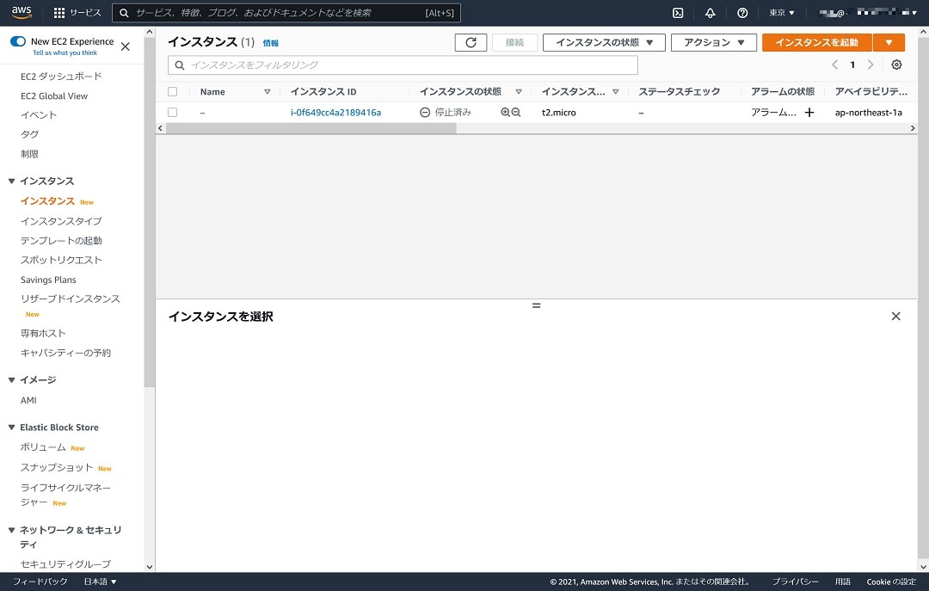The width and height of the screenshot is (929, 591).
Task: Open the サービス grid menu
Action: click(x=77, y=12)
